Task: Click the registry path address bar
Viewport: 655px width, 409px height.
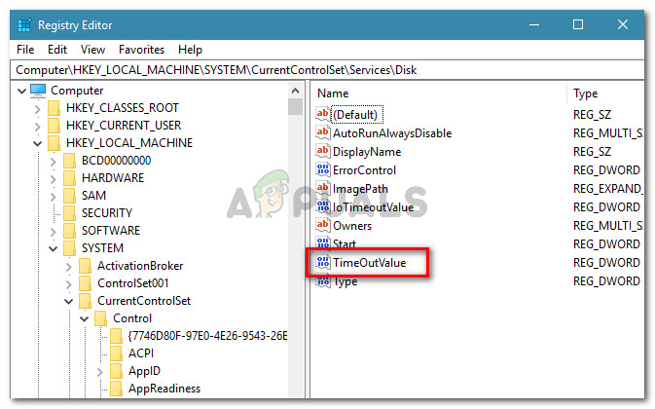Action: point(327,70)
